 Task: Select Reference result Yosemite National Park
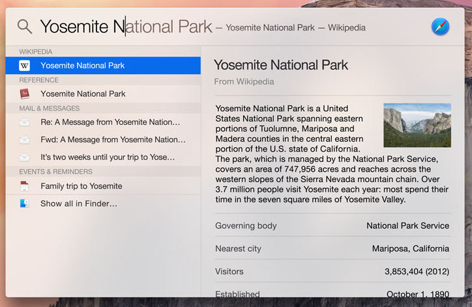pyautogui.click(x=83, y=94)
